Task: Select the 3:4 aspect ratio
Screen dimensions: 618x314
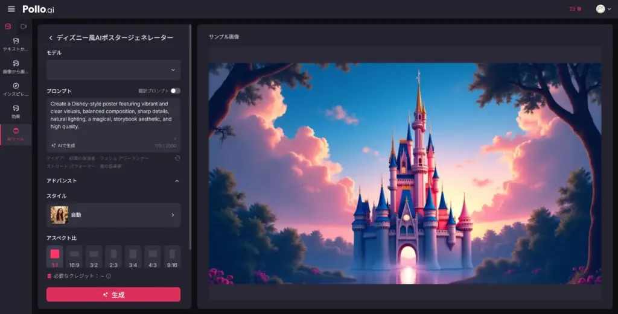Action: [x=133, y=257]
